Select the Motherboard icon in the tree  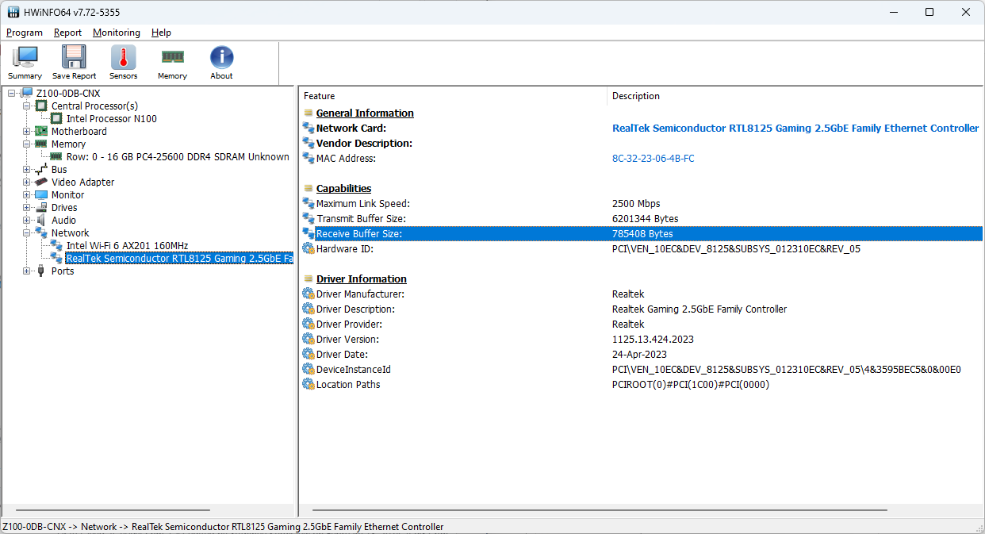point(41,131)
